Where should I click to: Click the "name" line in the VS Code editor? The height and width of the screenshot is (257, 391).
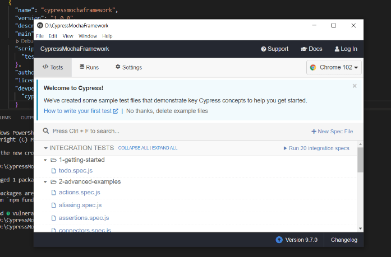tap(66, 10)
